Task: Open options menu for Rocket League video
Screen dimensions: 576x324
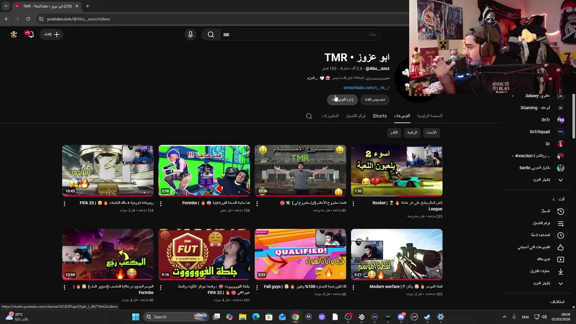Action: (353, 203)
